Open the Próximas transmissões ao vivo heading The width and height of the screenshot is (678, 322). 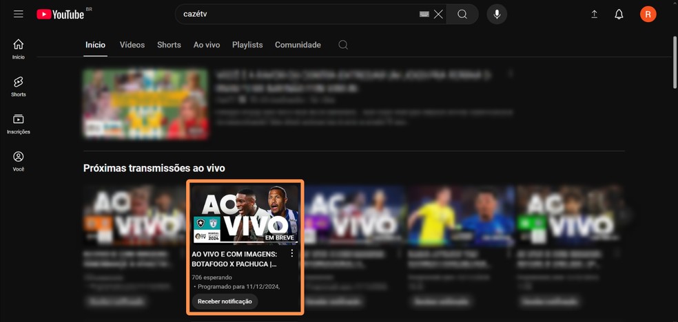pos(154,168)
